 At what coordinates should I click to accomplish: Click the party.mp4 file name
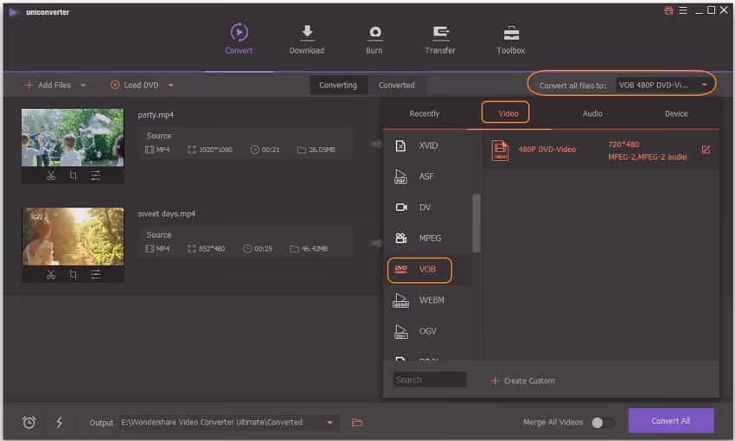[156, 115]
